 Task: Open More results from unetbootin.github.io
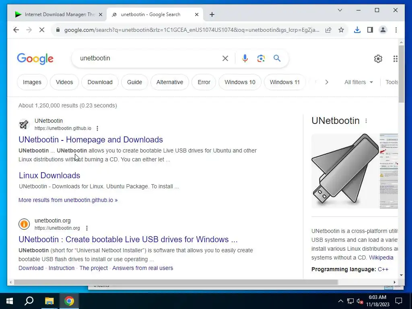click(x=68, y=200)
